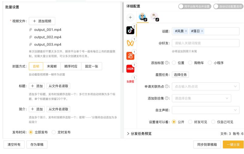Click the 一键分发 button
Image resolution: width=244 pixels, height=154 pixels.
tap(233, 145)
